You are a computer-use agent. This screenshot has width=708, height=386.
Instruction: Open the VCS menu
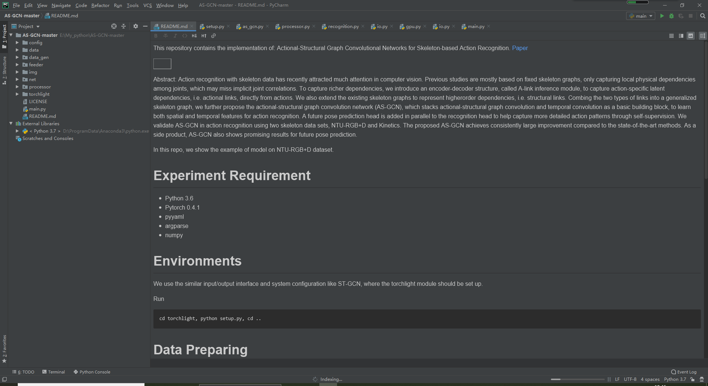click(147, 5)
